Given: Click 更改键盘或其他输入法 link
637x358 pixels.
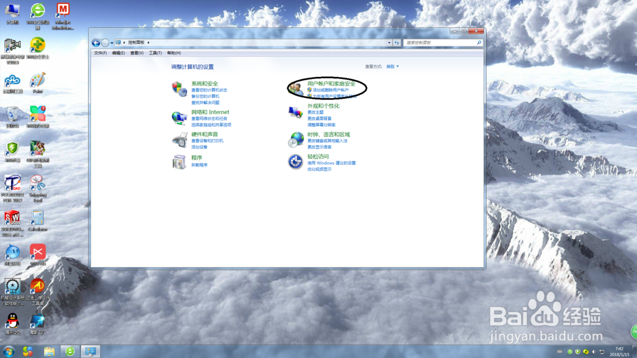Looking at the screenshot, I should coord(327,141).
